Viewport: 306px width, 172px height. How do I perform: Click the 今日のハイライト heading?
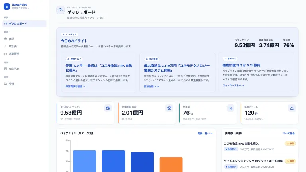click(x=74, y=41)
